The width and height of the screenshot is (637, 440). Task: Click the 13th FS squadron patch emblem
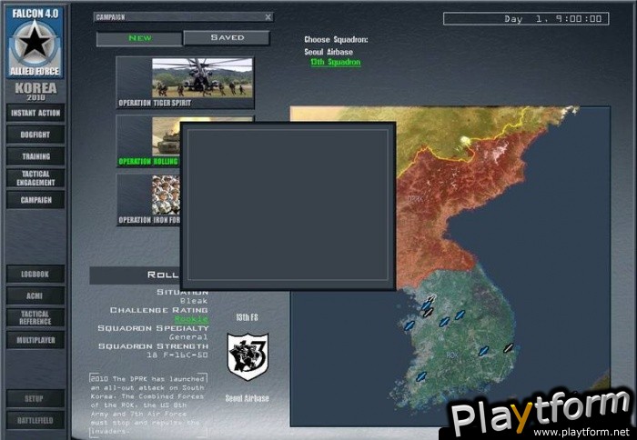pyautogui.click(x=248, y=356)
